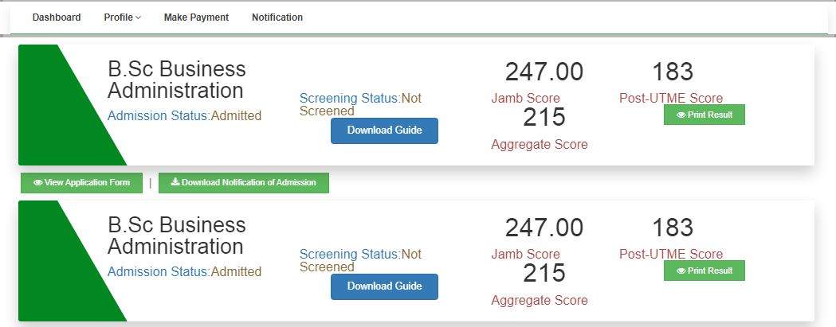
Task: Open the Make Payment page
Action: click(x=196, y=18)
